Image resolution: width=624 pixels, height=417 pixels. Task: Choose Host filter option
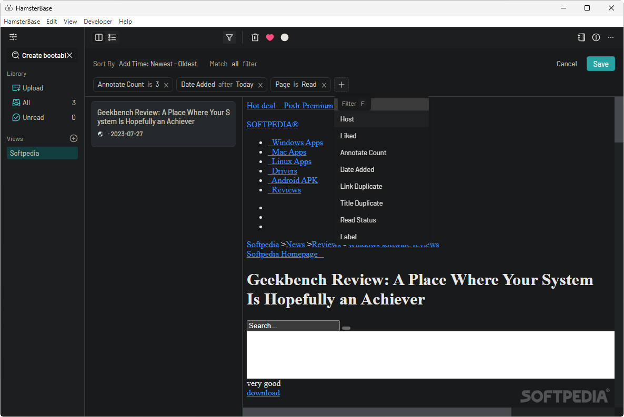tap(381, 119)
